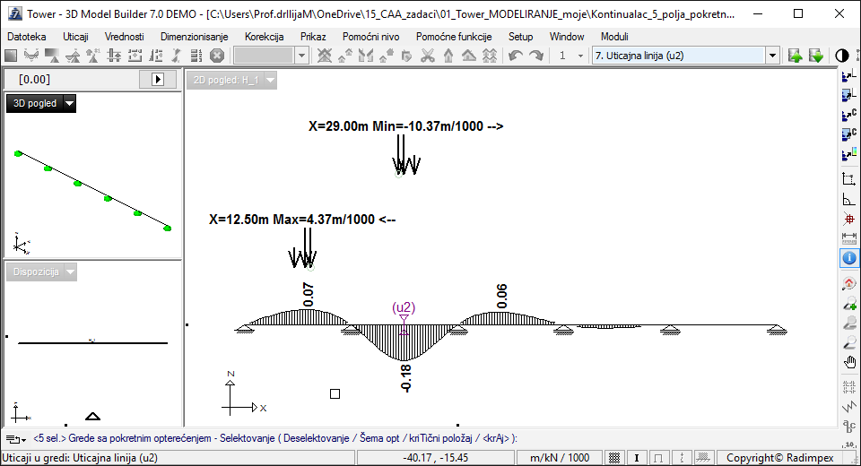Screen dimensions: 861x466
Task: Open the '2D pogled: H_1' dropdown
Action: tap(270, 80)
